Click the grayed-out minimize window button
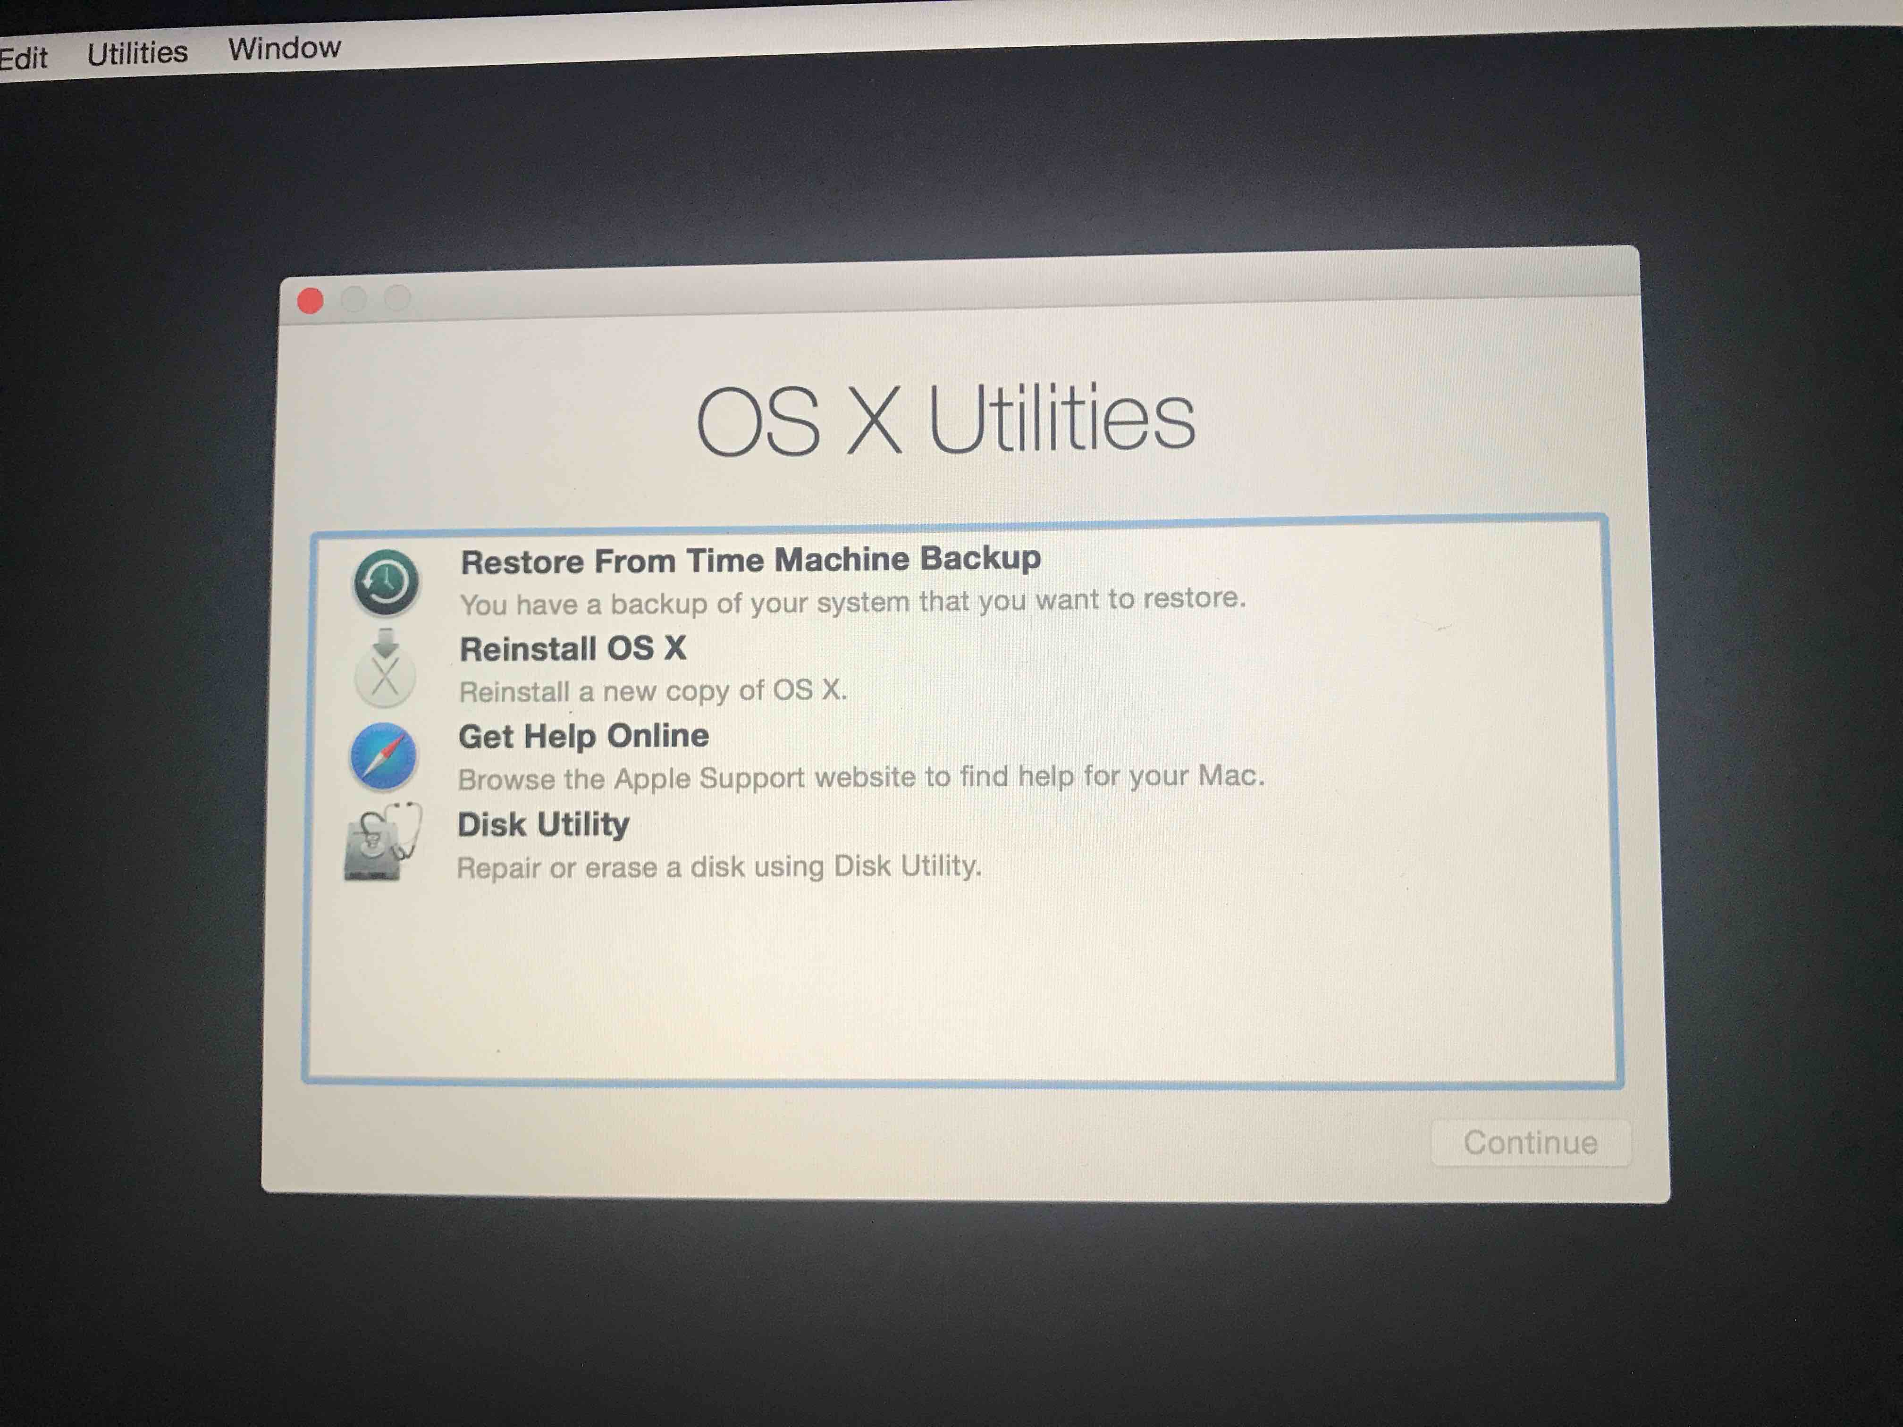 point(354,299)
